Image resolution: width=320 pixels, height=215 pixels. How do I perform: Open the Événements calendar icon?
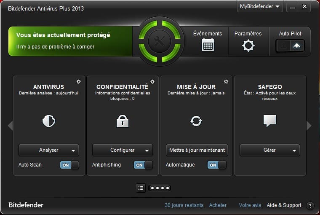pos(208,45)
